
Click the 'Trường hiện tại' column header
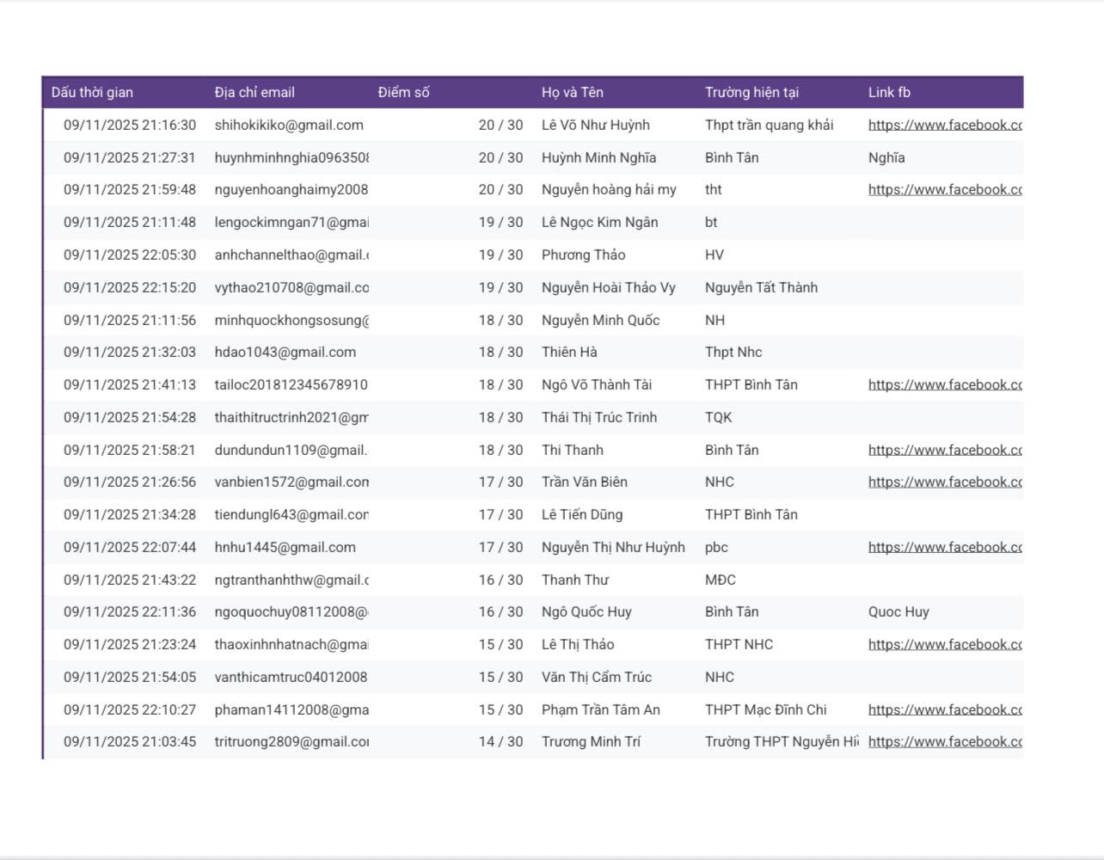click(x=751, y=92)
